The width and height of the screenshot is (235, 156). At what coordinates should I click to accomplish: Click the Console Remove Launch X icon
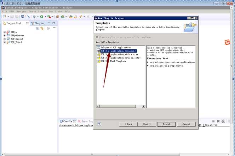point(218,121)
